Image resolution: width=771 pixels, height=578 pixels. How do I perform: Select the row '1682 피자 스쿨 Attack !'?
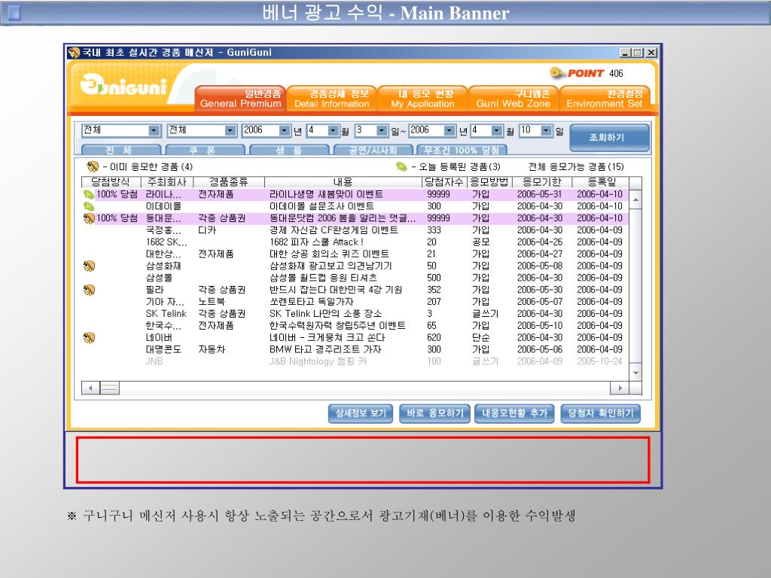point(355,242)
